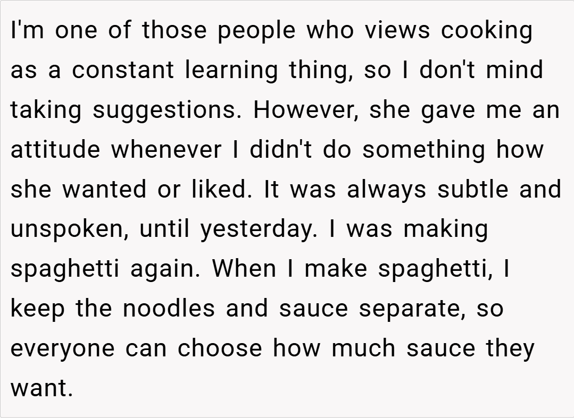
Task: Click on the word "whenever"
Action: [165, 150]
